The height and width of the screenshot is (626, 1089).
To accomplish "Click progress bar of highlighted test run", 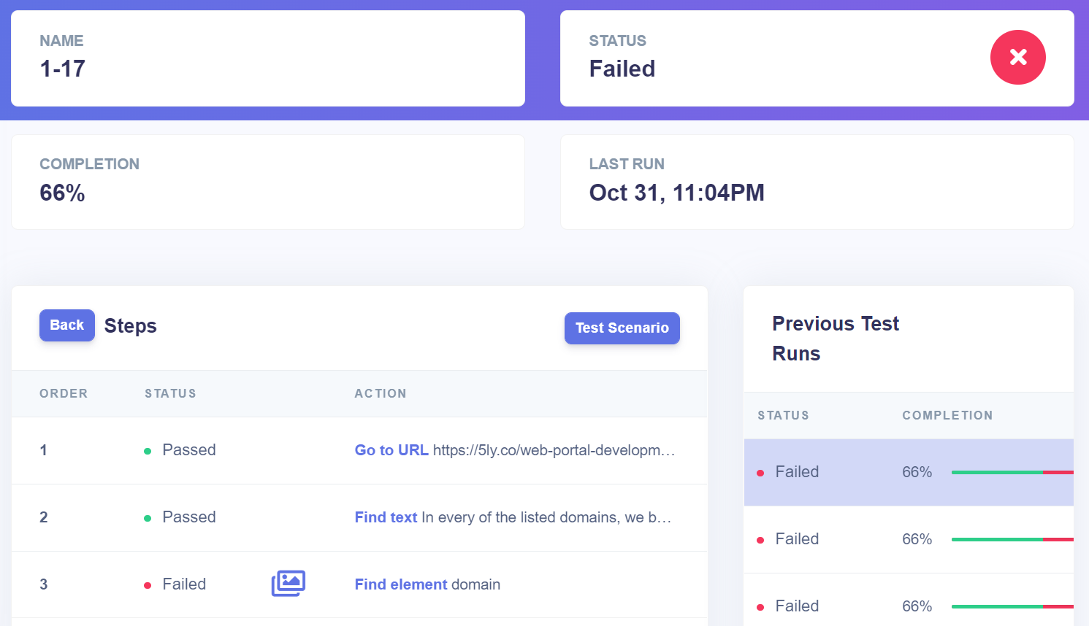I will [x=1012, y=473].
